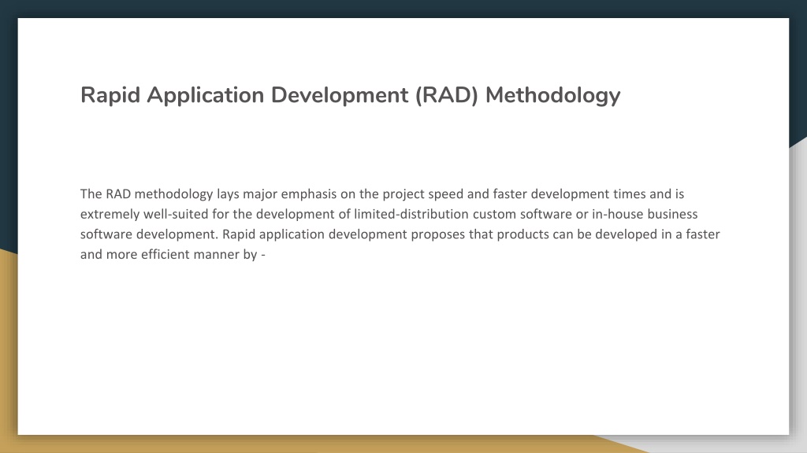This screenshot has width=807, height=453.
Task: Click the slide title 'Rapid Application Development (RAD) Methodology'
Action: point(351,95)
